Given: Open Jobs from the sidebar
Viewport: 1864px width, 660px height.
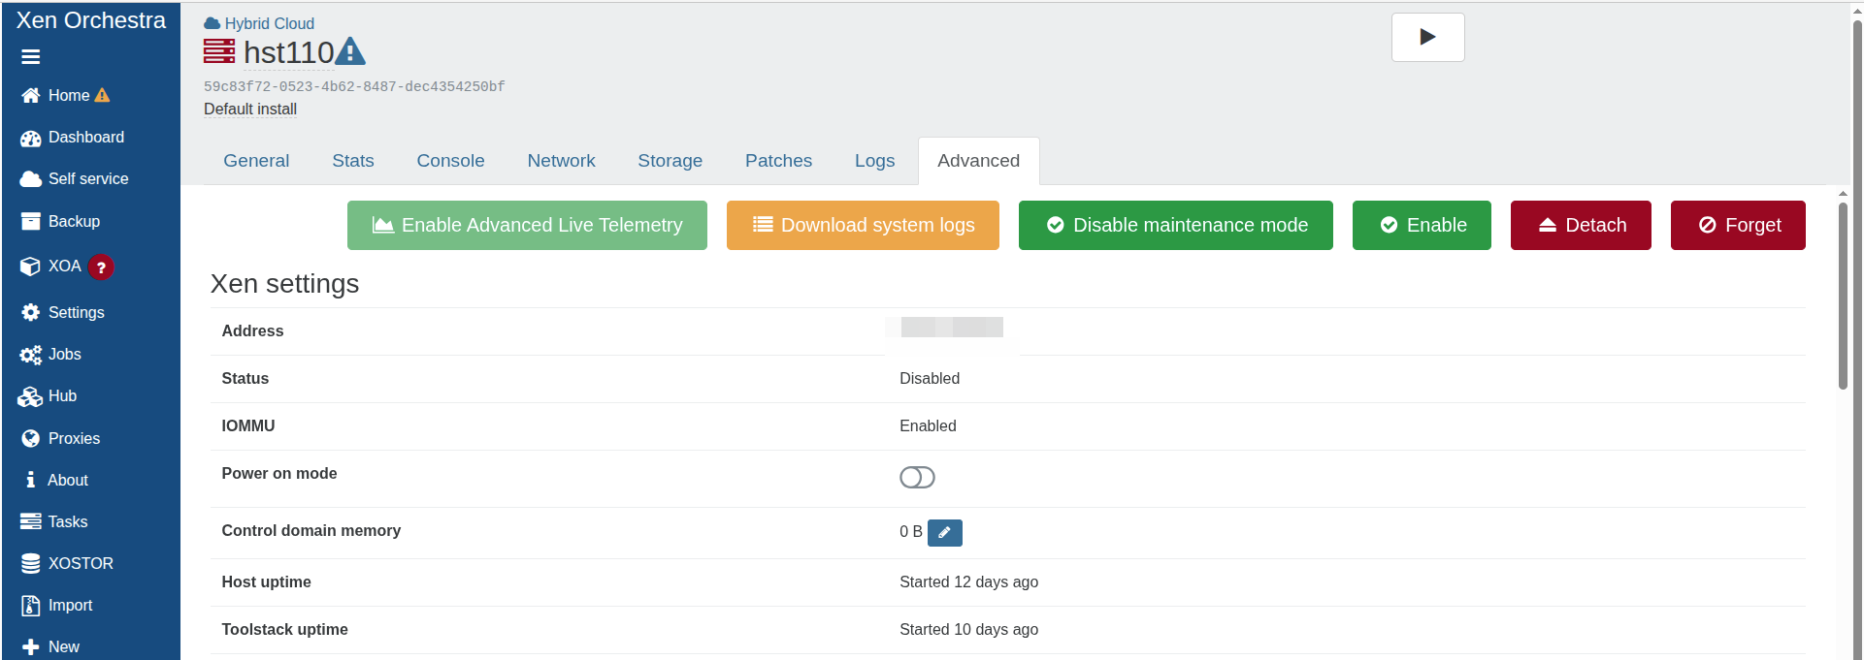Looking at the screenshot, I should [x=64, y=355].
